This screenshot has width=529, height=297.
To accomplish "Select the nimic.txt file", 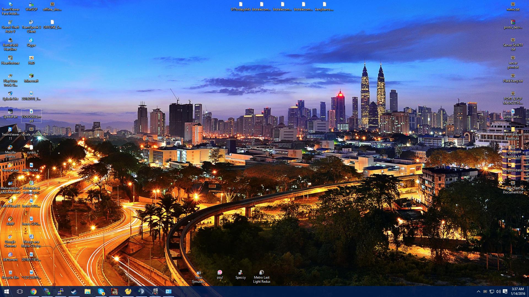I will pyautogui.click(x=513, y=7).
